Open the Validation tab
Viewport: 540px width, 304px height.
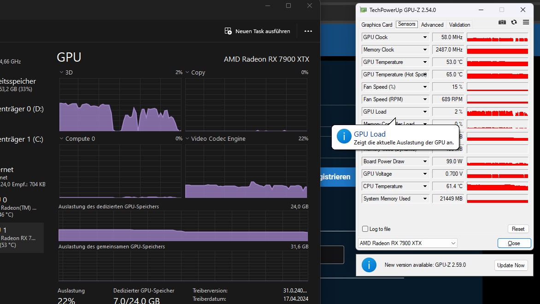[x=459, y=25]
